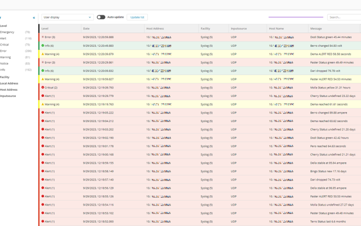The height and width of the screenshot is (226, 361).
Task: Click into the Search input field
Action: click(343, 17)
